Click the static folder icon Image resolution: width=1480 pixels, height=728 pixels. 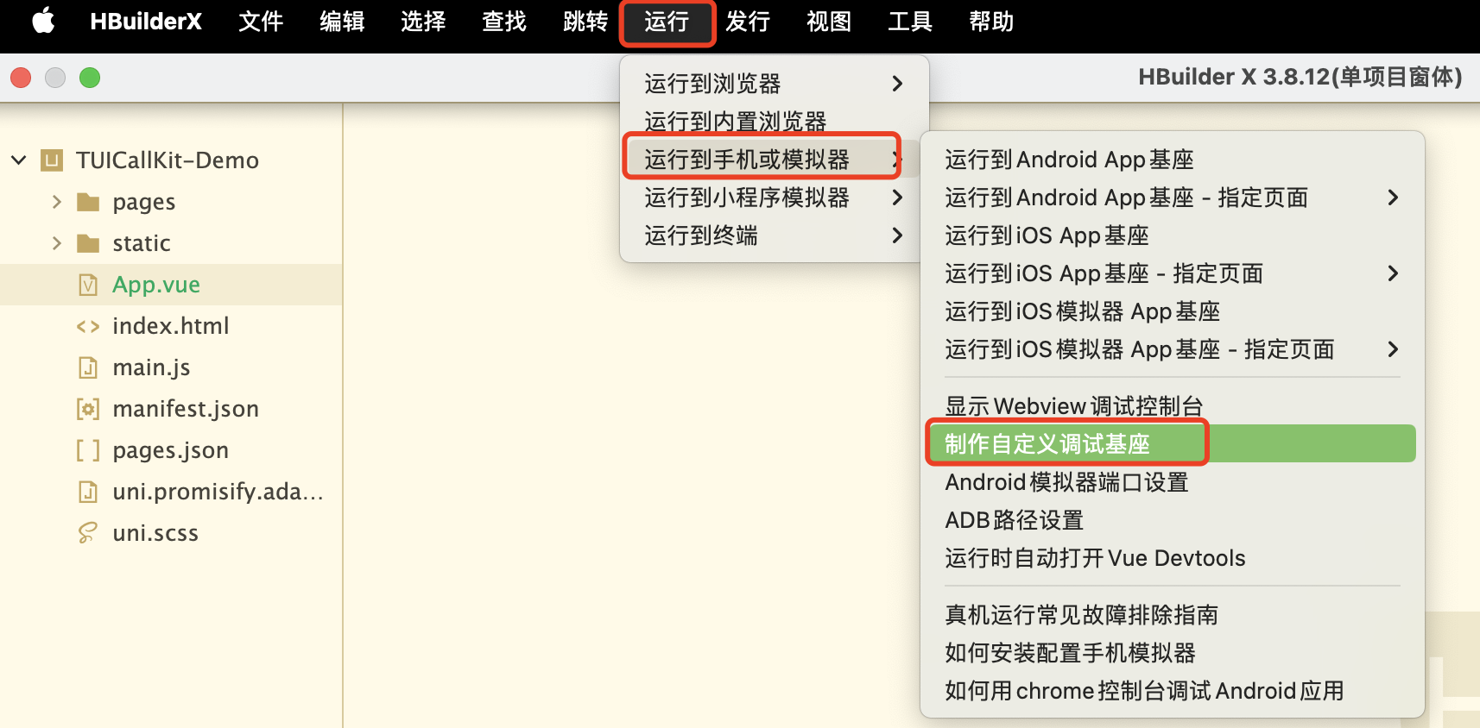[88, 243]
